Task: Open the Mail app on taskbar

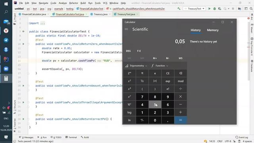Action: pyautogui.click(x=6, y=22)
